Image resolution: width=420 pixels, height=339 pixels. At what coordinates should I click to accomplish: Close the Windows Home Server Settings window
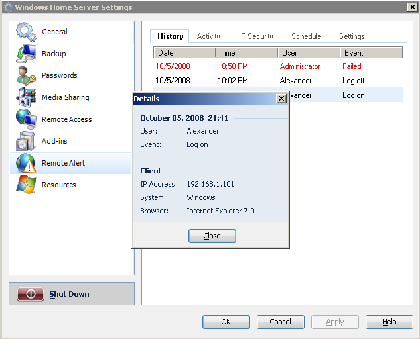click(x=412, y=7)
